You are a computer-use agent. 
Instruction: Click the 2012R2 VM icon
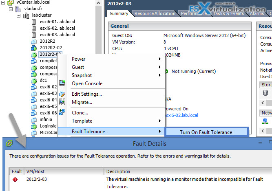(34, 42)
